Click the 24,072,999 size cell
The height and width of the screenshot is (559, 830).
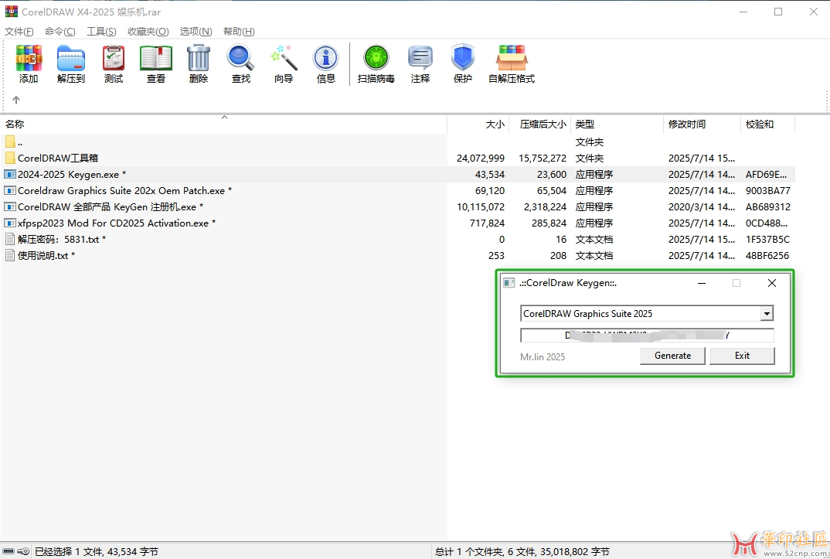click(481, 158)
